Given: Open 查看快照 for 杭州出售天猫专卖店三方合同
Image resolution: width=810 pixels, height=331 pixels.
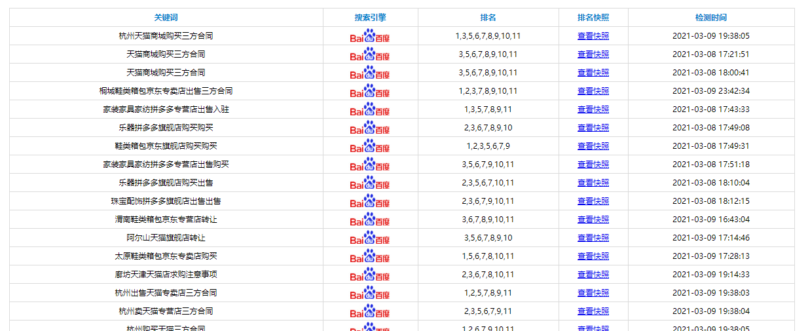Looking at the screenshot, I should (593, 293).
